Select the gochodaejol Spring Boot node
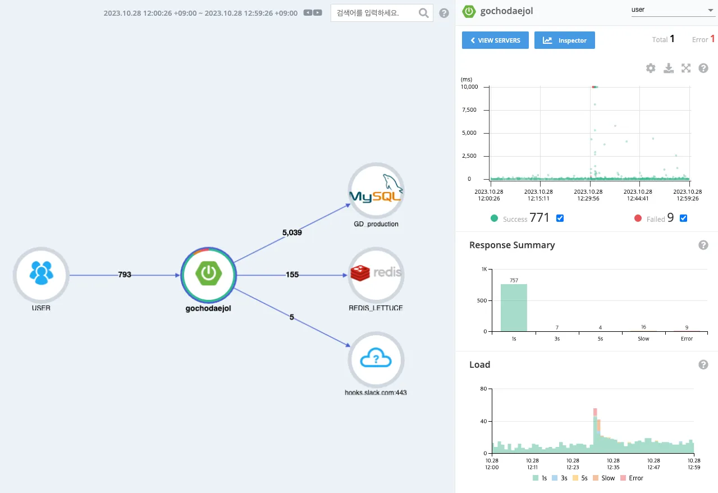The width and height of the screenshot is (718, 493). (x=208, y=275)
